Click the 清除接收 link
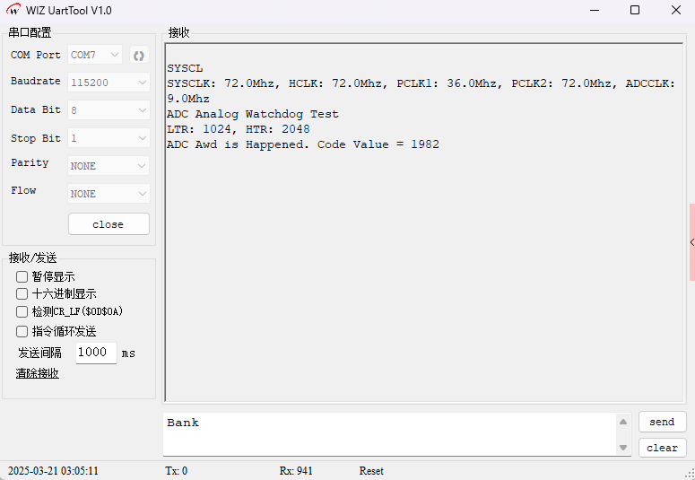 coord(38,373)
